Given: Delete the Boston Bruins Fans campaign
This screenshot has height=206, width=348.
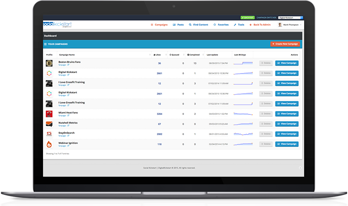Looking at the screenshot, I should pyautogui.click(x=266, y=63).
